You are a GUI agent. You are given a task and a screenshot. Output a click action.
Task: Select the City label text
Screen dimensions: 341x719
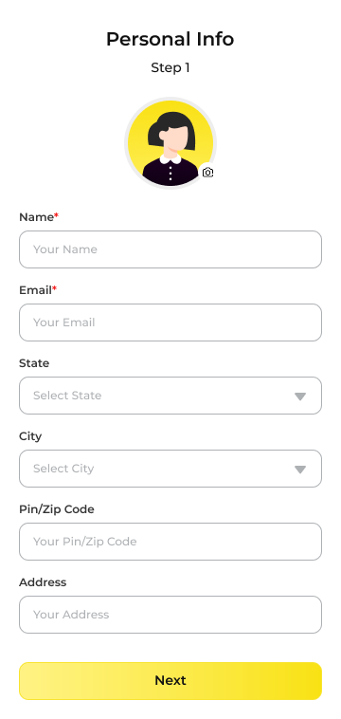pyautogui.click(x=30, y=436)
